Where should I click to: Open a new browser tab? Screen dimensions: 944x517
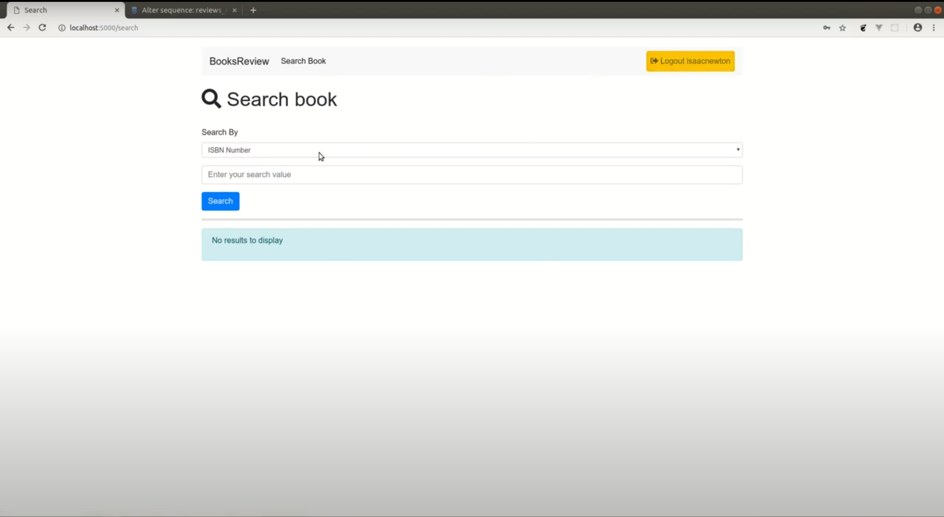tap(253, 10)
